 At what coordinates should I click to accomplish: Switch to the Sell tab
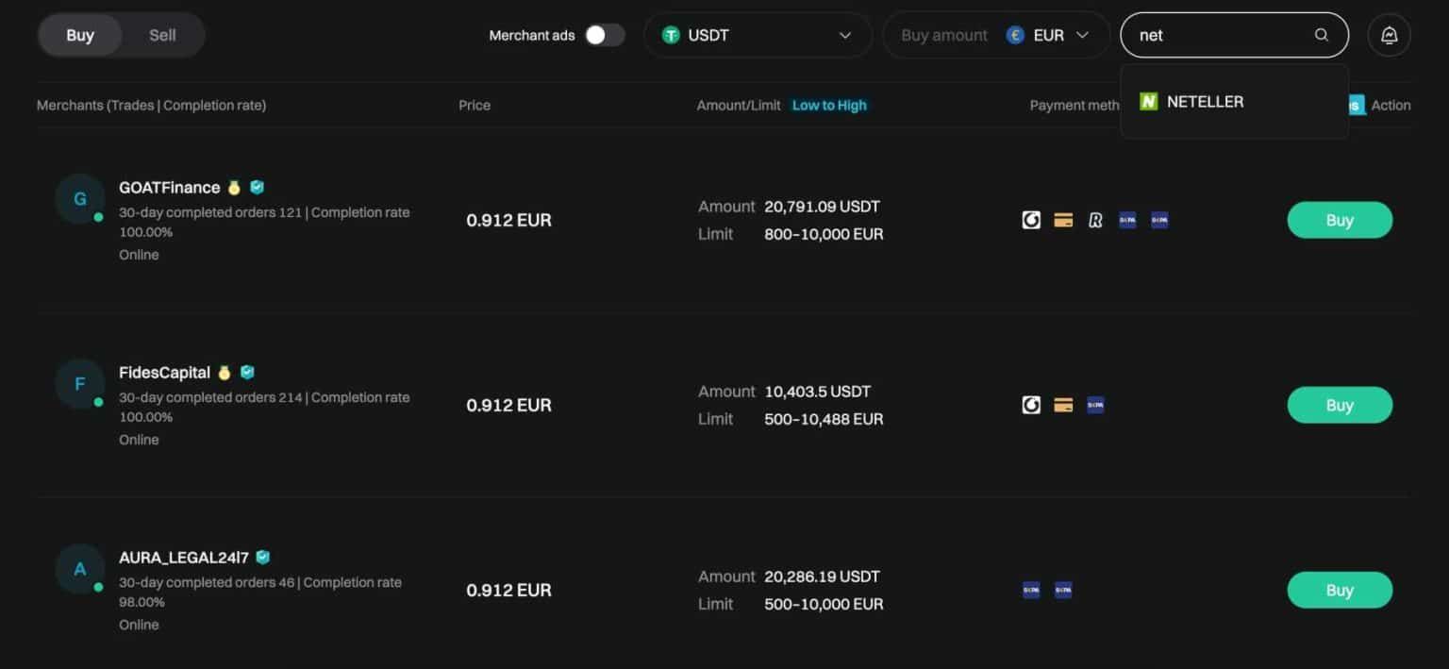click(162, 35)
